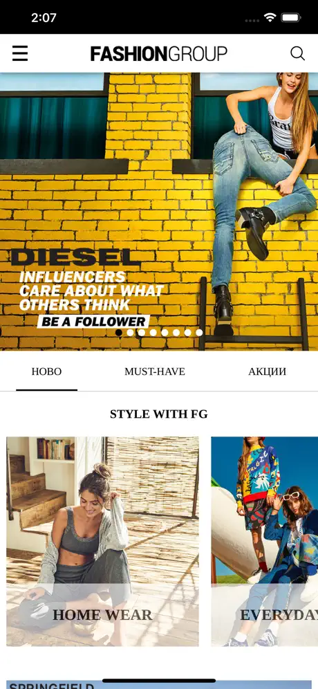Image resolution: width=318 pixels, height=689 pixels.
Task: Select the first carousel dot
Action: pyautogui.click(x=119, y=333)
